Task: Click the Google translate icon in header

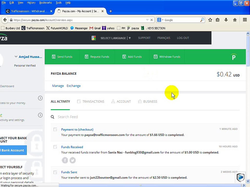Action: (94, 38)
